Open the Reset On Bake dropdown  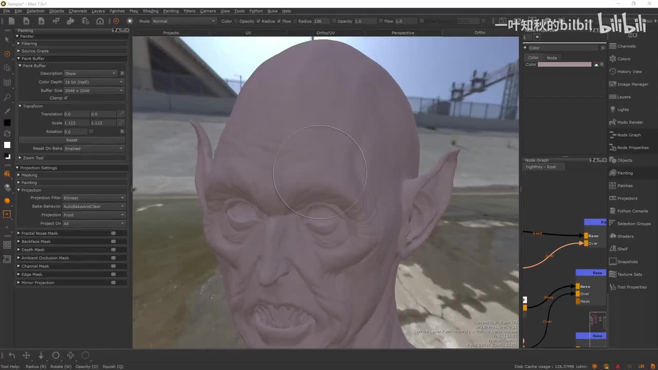pos(94,149)
